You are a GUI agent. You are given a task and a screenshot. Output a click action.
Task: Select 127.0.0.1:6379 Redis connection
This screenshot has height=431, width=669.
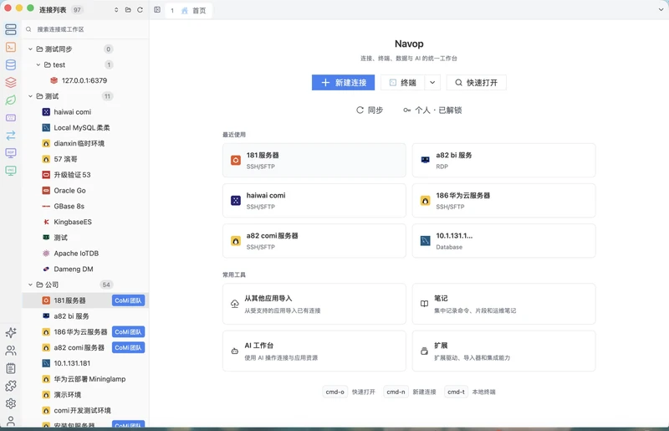(x=85, y=80)
